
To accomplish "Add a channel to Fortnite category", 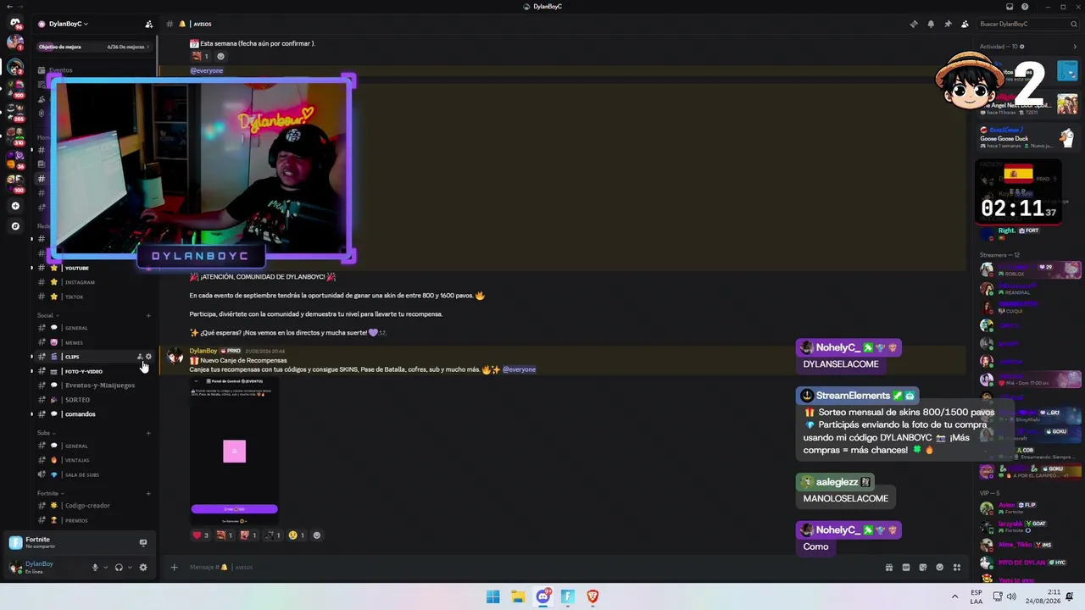I will (x=148, y=493).
